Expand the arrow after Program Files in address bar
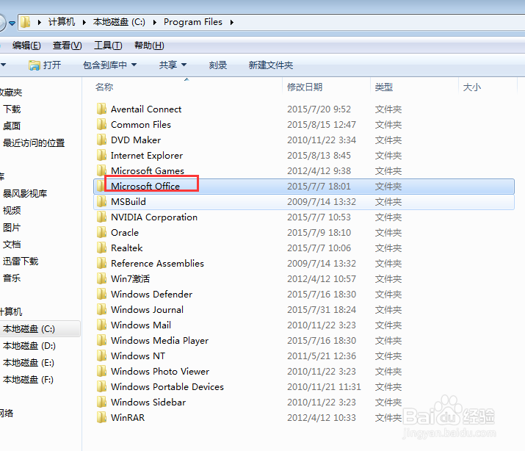525x451 pixels. [x=232, y=23]
